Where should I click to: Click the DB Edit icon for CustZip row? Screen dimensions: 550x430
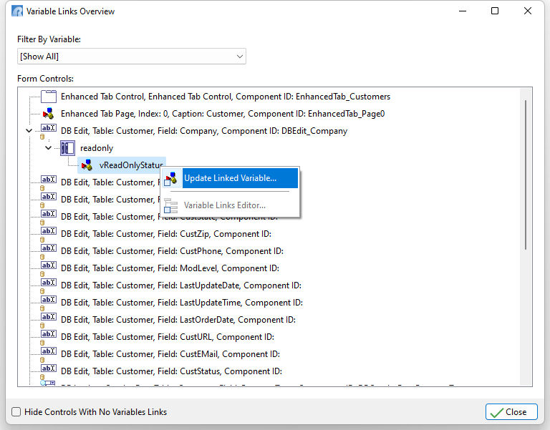pyautogui.click(x=48, y=234)
